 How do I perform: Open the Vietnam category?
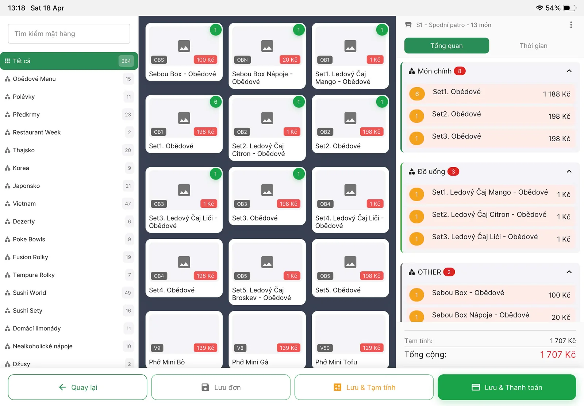tap(69, 204)
